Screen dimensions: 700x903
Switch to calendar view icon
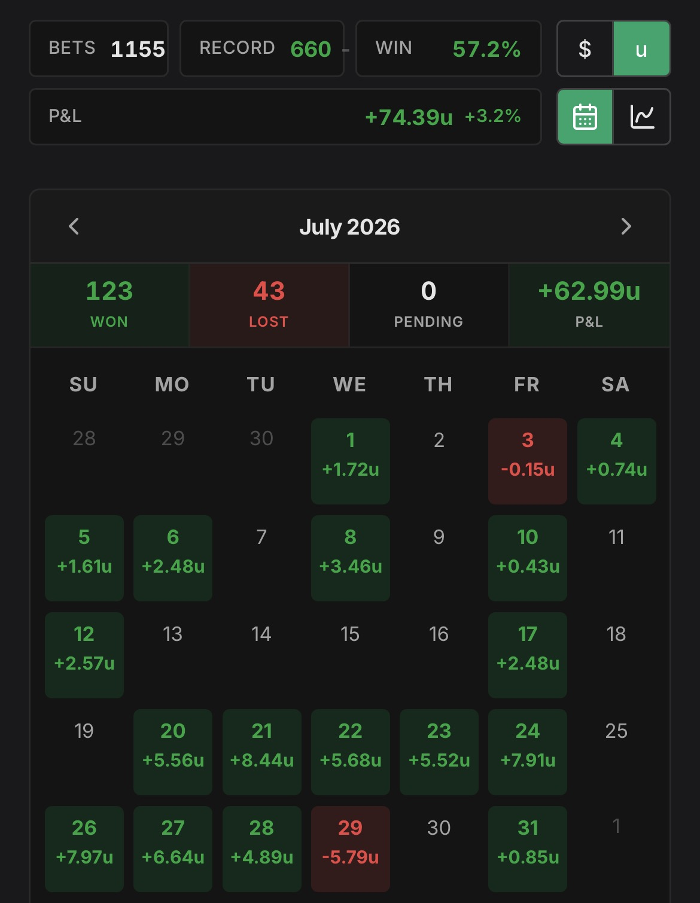585,117
